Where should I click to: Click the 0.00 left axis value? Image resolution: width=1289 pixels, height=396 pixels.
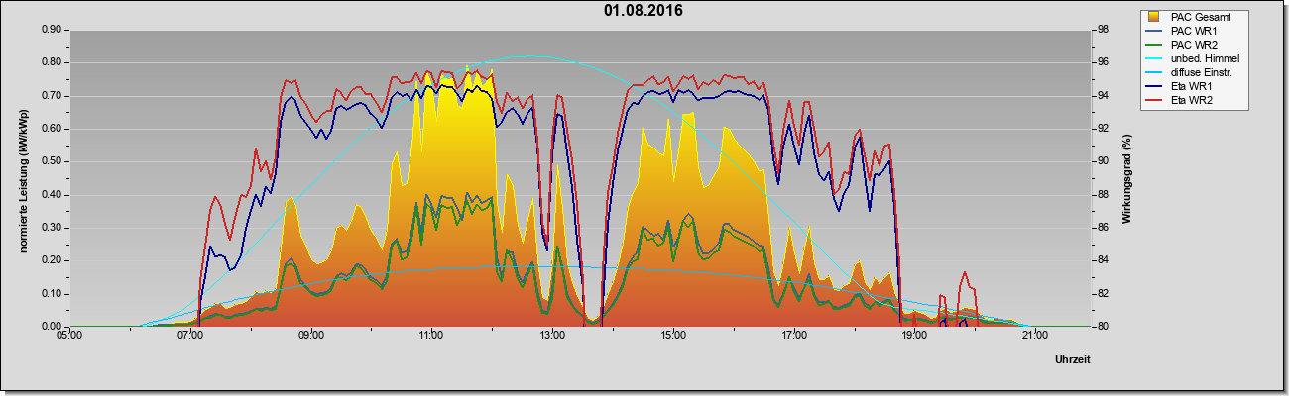[52, 327]
